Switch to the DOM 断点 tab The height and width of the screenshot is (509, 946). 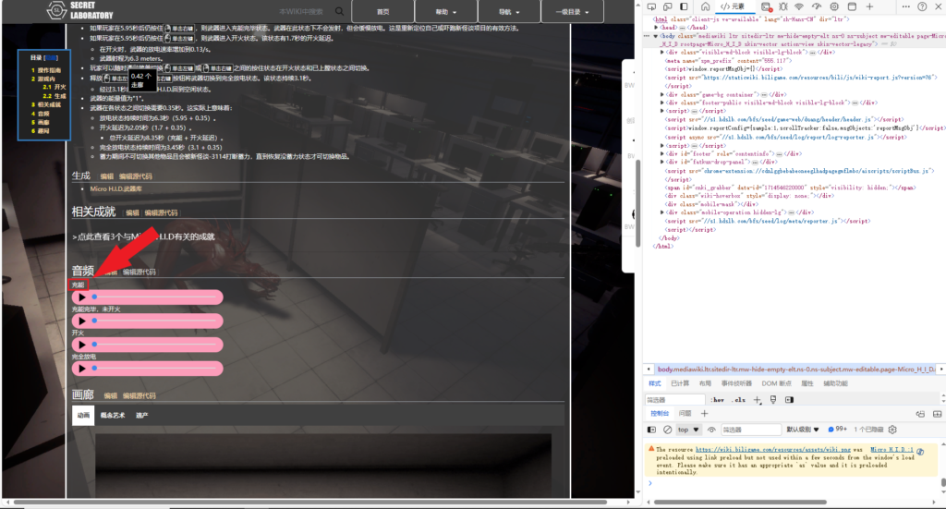pyautogui.click(x=776, y=383)
